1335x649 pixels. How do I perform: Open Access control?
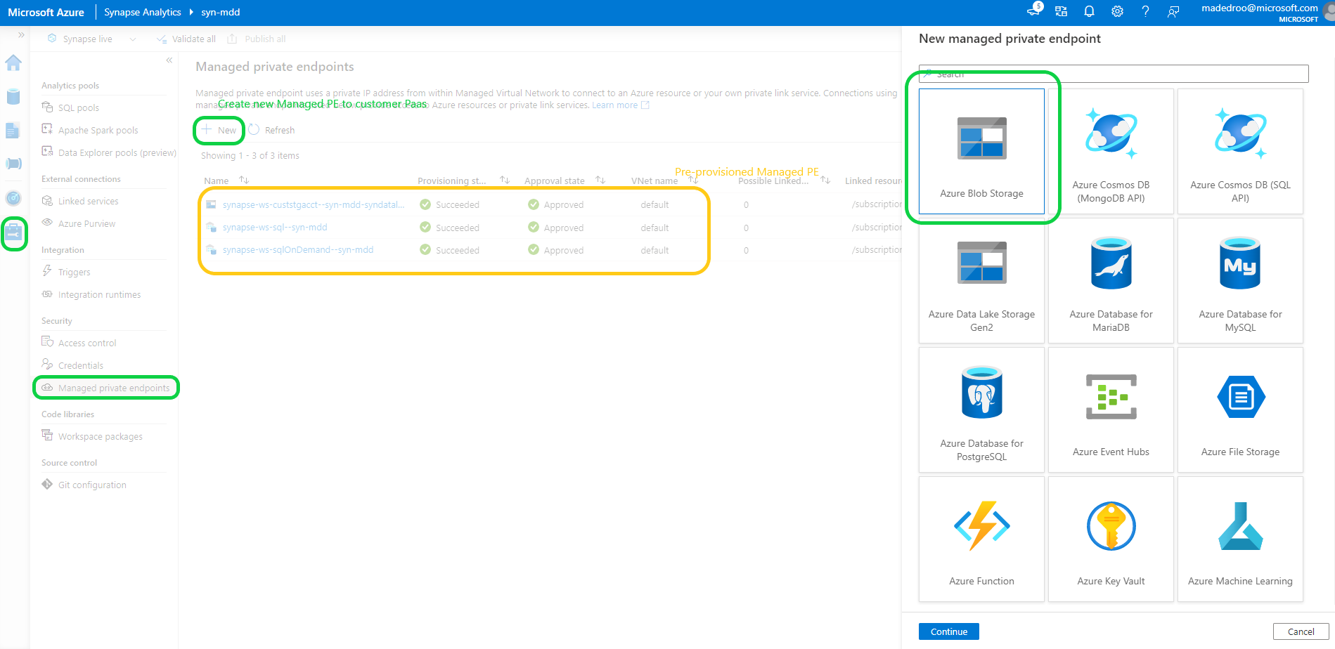pyautogui.click(x=87, y=343)
